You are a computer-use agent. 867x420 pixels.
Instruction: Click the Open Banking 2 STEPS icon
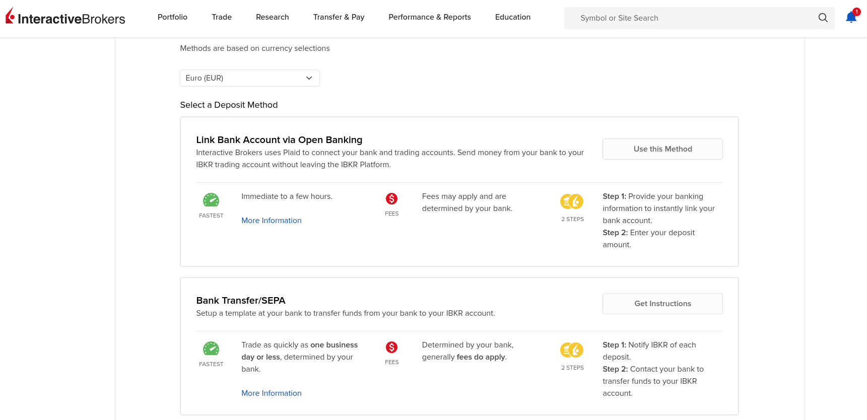coord(572,201)
